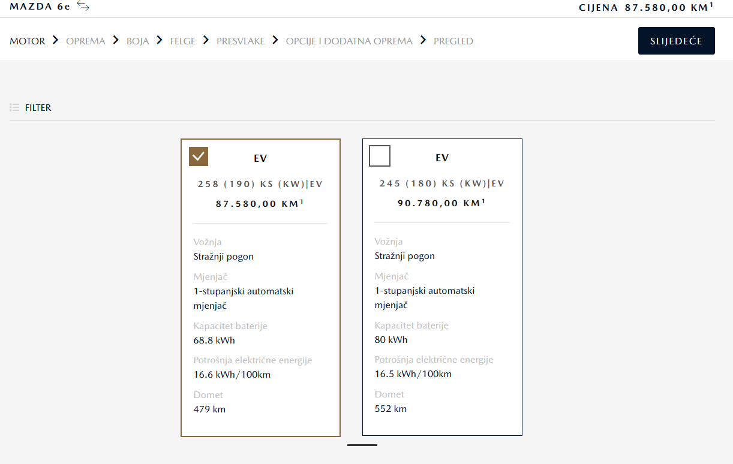Click the 1-stupanjski automatski mjenjač text in second card
This screenshot has height=464, width=733.
425,298
